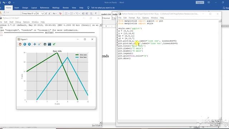Viewport: 229px width, 129px height.
Task: Click the 'line two' legend entry in plot
Action: [81, 57]
